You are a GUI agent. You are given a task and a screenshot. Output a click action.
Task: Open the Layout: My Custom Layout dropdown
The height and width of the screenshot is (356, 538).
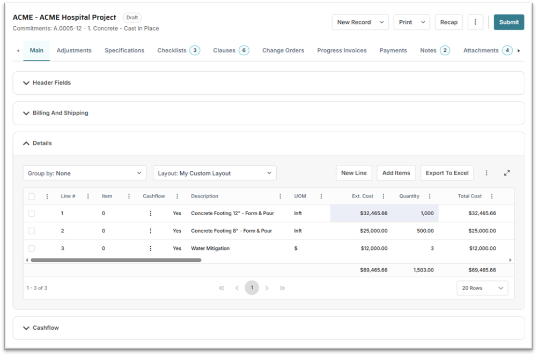tap(215, 173)
